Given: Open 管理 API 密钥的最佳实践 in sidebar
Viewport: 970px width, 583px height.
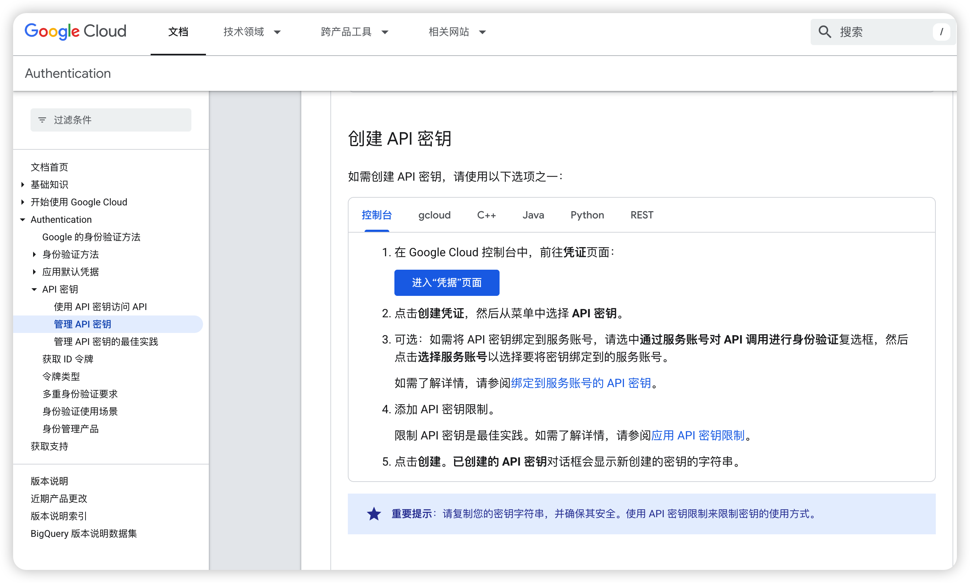Looking at the screenshot, I should point(106,342).
